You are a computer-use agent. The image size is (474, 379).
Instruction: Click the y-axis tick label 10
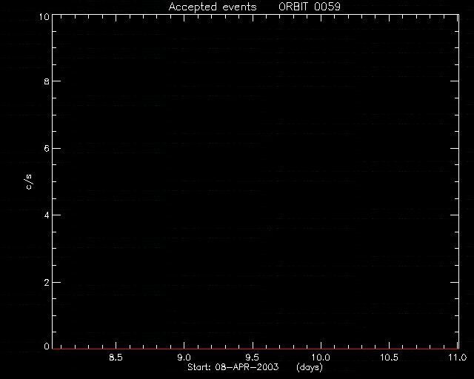point(44,17)
